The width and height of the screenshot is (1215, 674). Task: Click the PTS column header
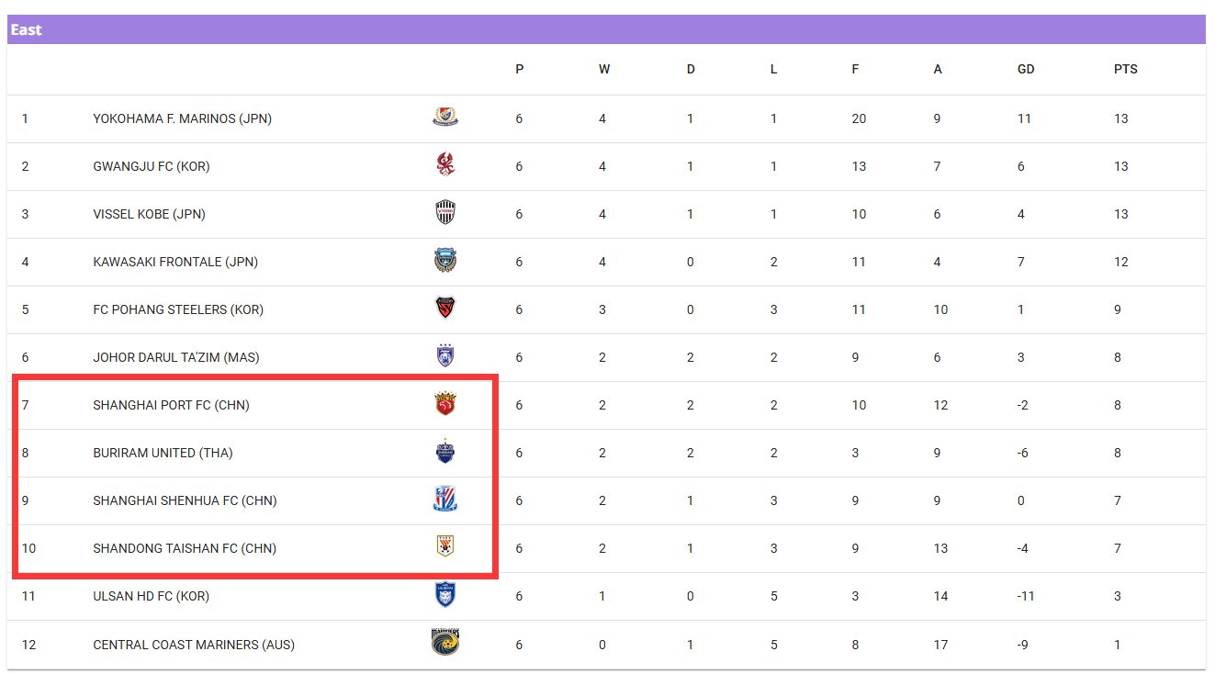pos(1125,69)
